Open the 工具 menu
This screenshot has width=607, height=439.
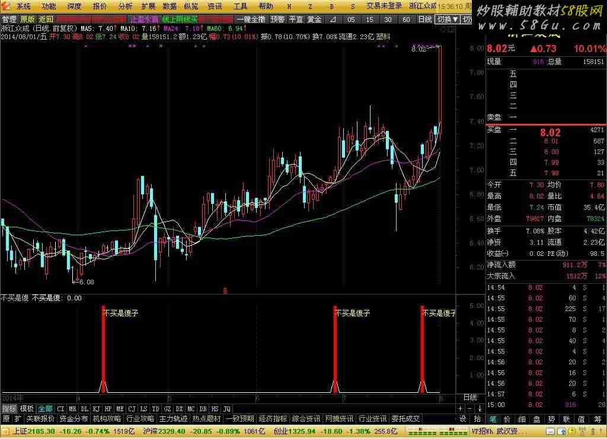(x=240, y=7)
